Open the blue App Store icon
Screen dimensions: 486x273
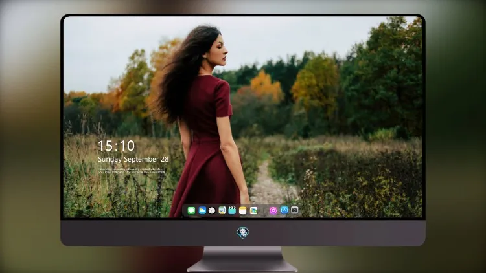coord(284,210)
